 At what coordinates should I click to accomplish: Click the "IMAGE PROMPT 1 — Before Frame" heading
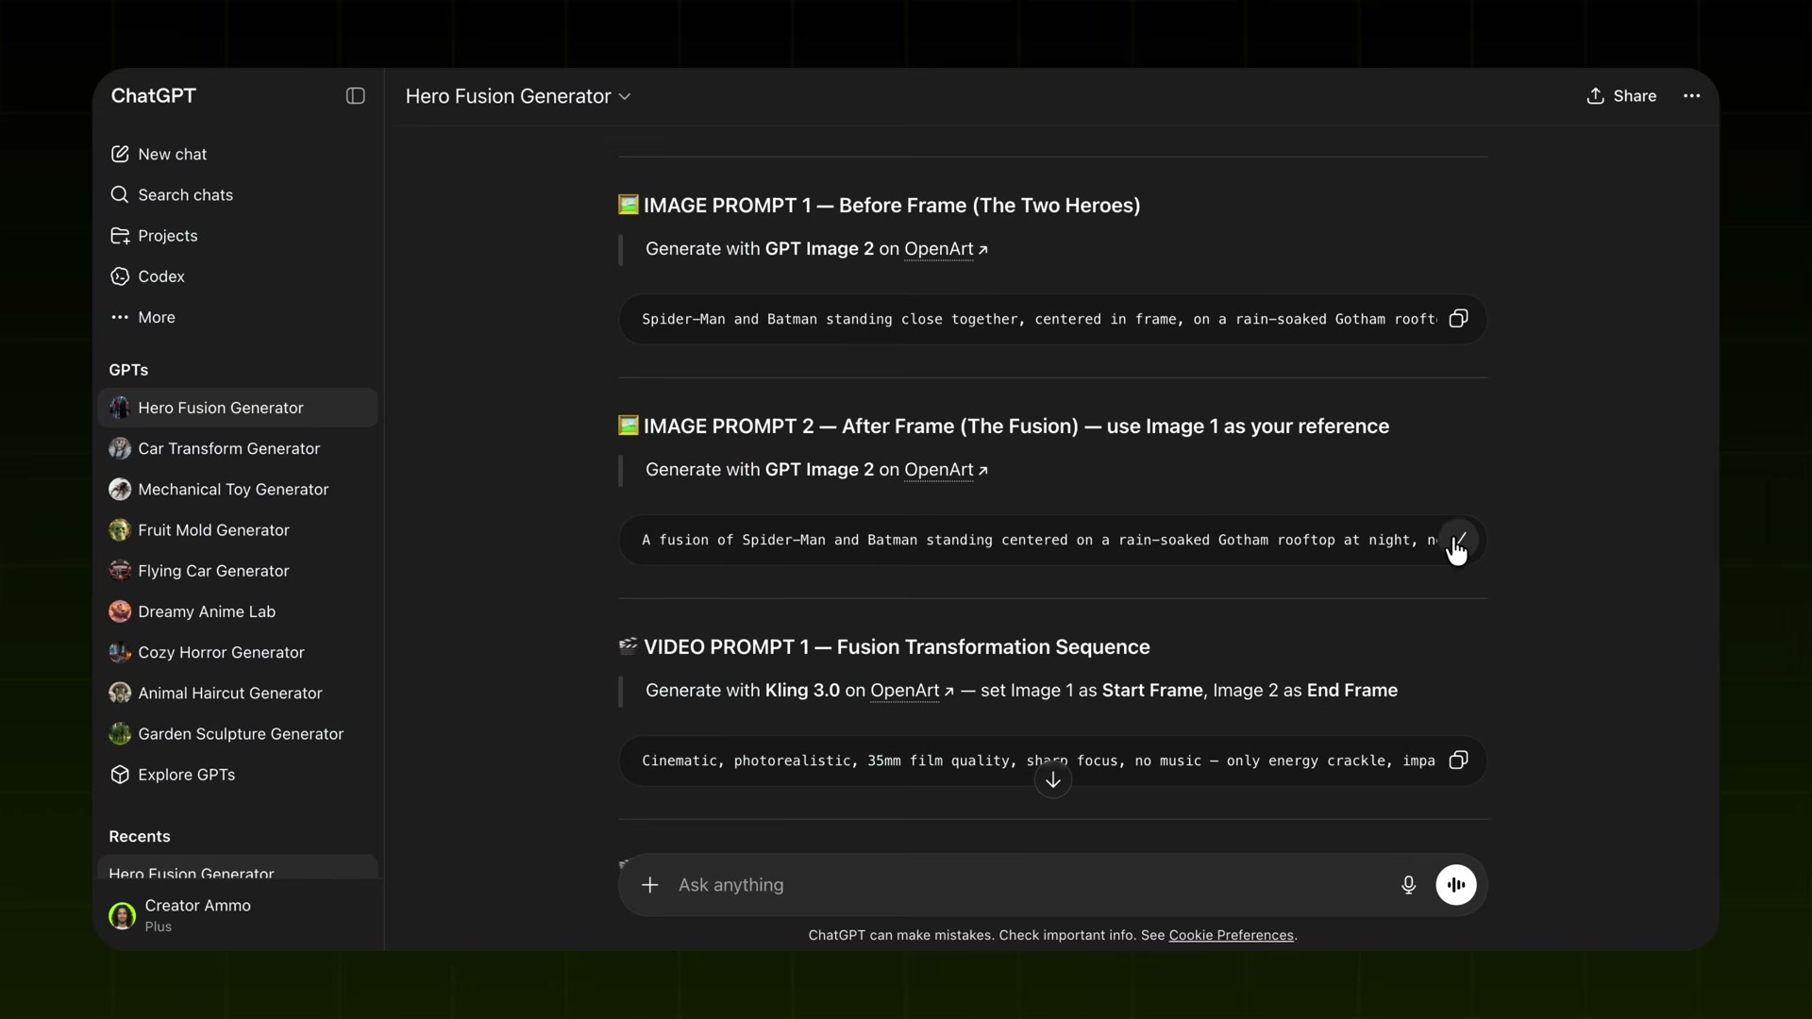(892, 206)
